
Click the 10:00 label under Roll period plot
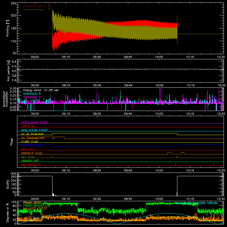(x=159, y=85)
